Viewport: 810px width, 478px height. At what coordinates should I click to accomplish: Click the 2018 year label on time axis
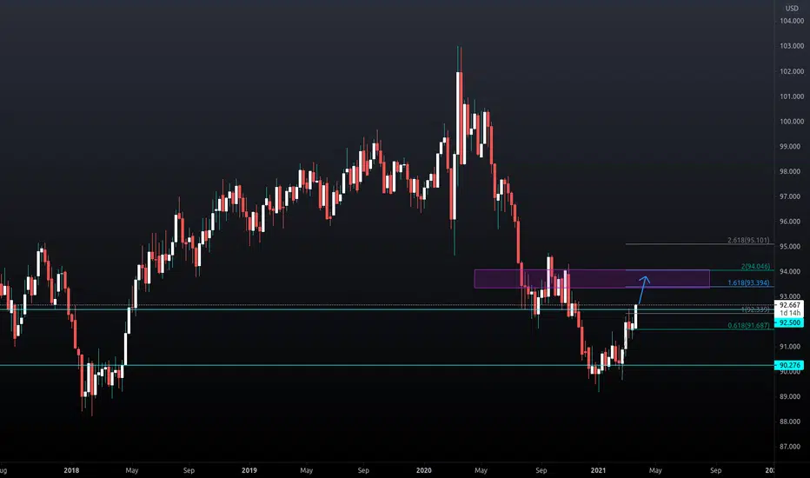point(71,470)
